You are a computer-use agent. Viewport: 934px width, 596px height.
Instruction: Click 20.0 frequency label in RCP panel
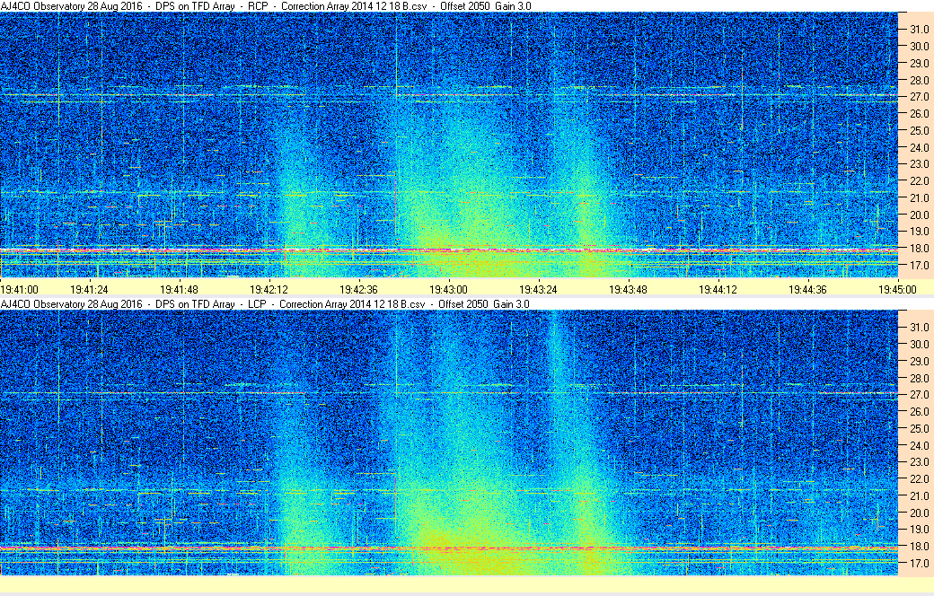[919, 215]
